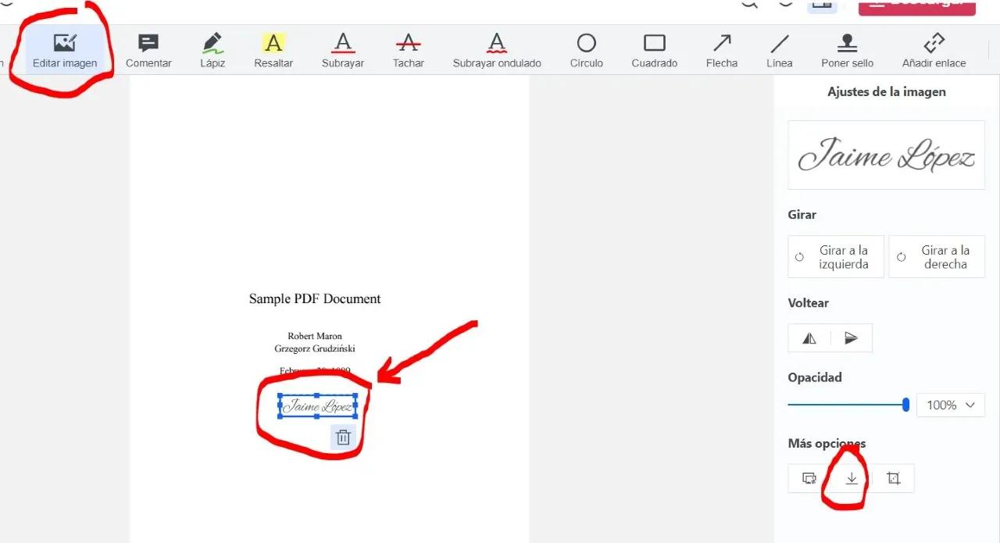Open the Comentar tool
1000x543 pixels.
pos(148,50)
